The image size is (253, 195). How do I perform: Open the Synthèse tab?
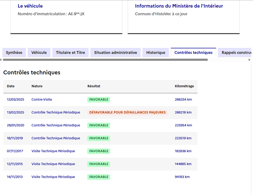pos(14,53)
